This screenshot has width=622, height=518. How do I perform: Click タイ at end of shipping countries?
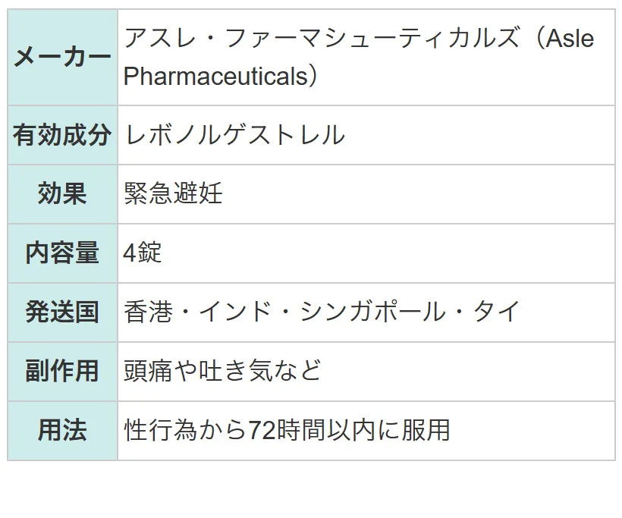coord(497,312)
